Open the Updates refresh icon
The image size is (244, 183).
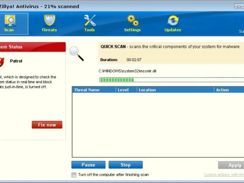pyautogui.click(x=173, y=20)
